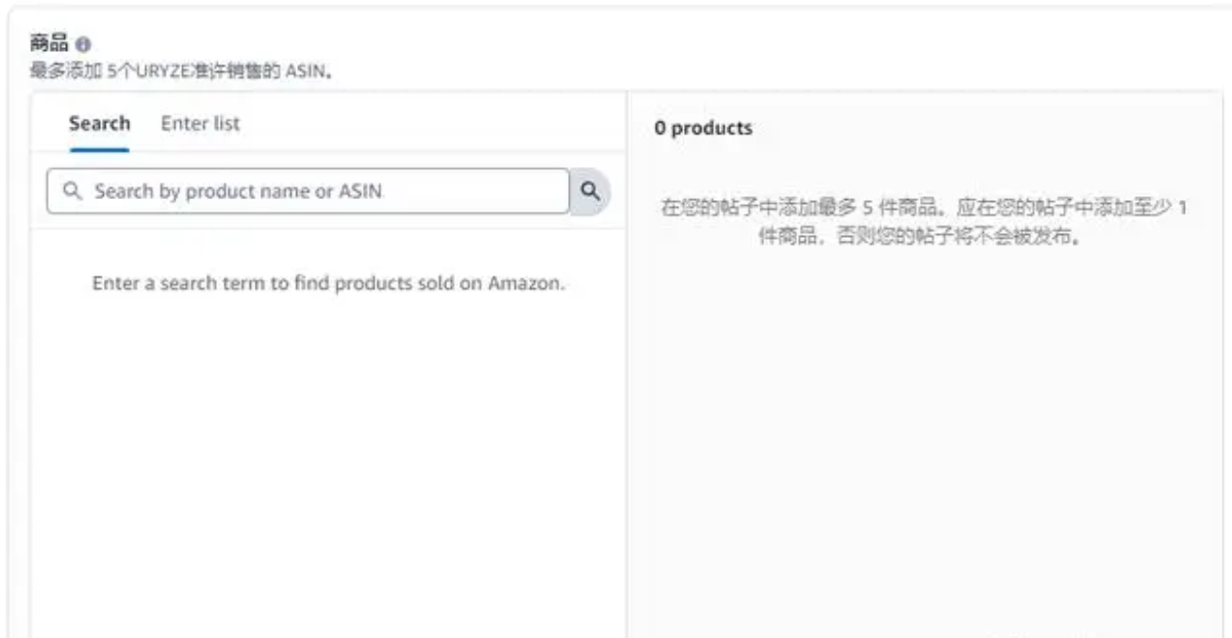The height and width of the screenshot is (638, 1232).
Task: Click the empty search results area
Action: tap(328, 453)
